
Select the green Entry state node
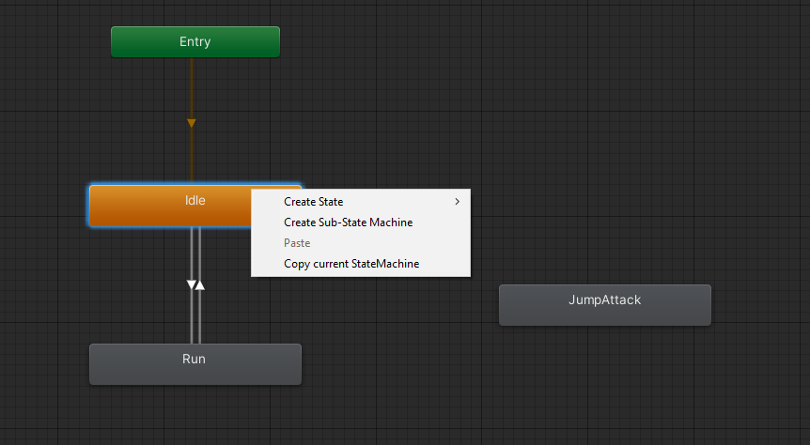coord(195,42)
